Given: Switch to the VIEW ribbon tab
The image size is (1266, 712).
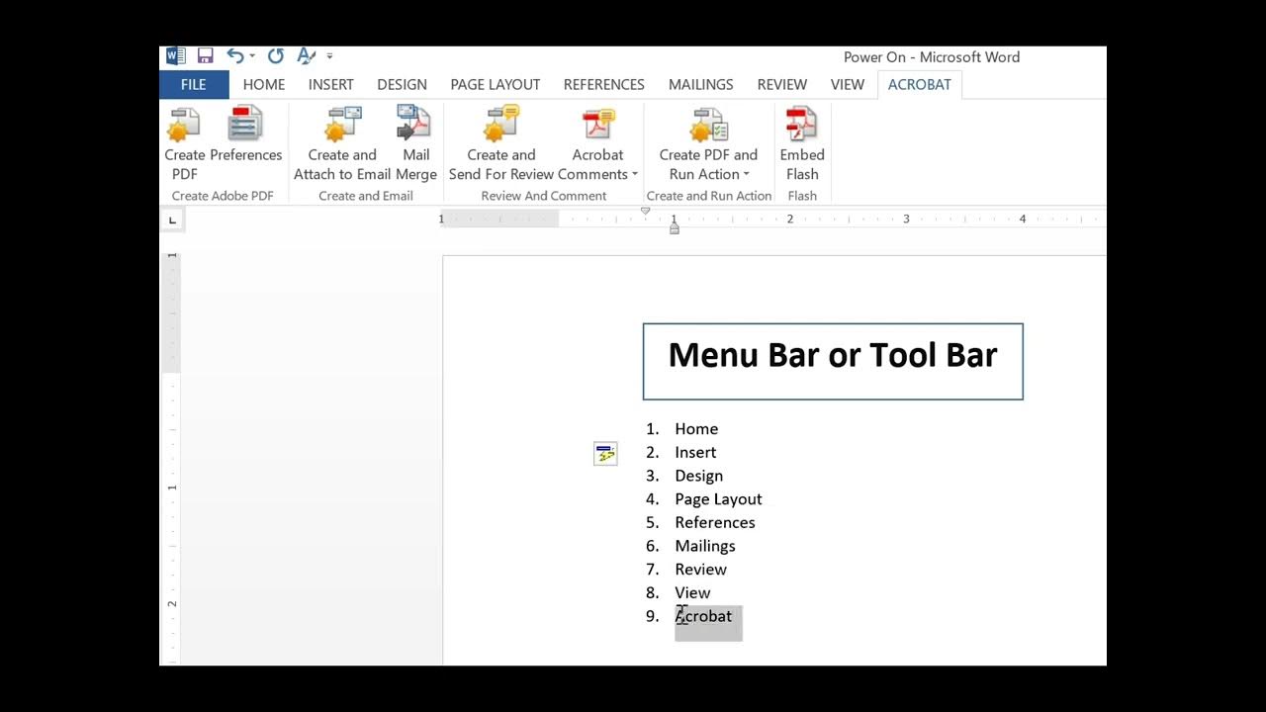Looking at the screenshot, I should (x=848, y=84).
